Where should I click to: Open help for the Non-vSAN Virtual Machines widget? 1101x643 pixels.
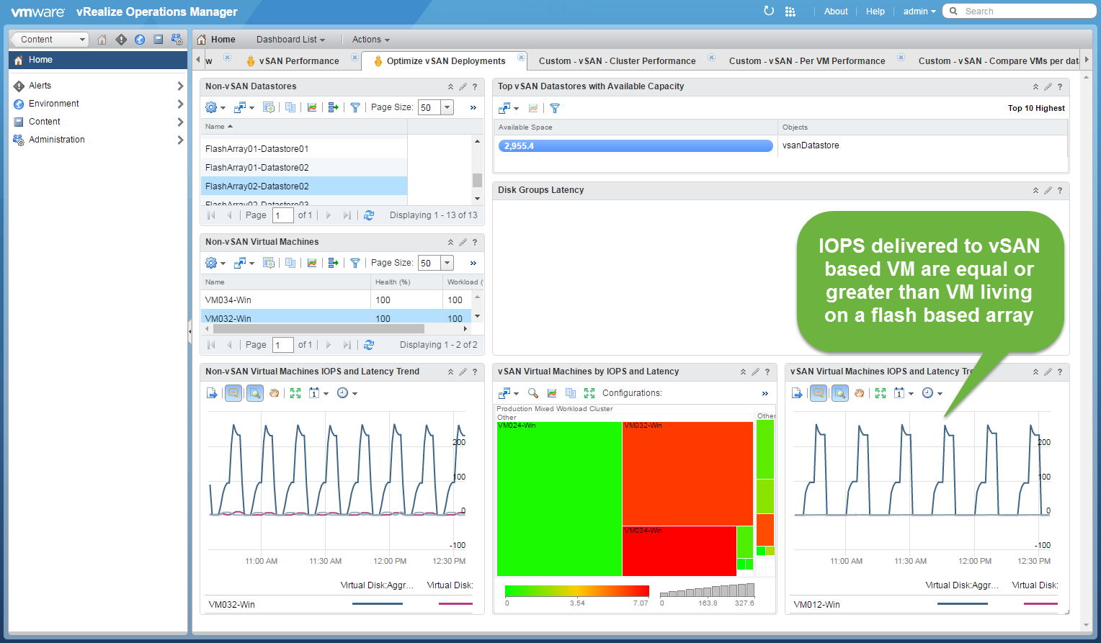click(475, 242)
